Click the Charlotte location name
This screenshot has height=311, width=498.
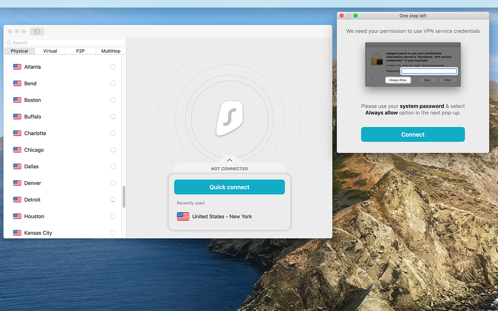click(35, 133)
